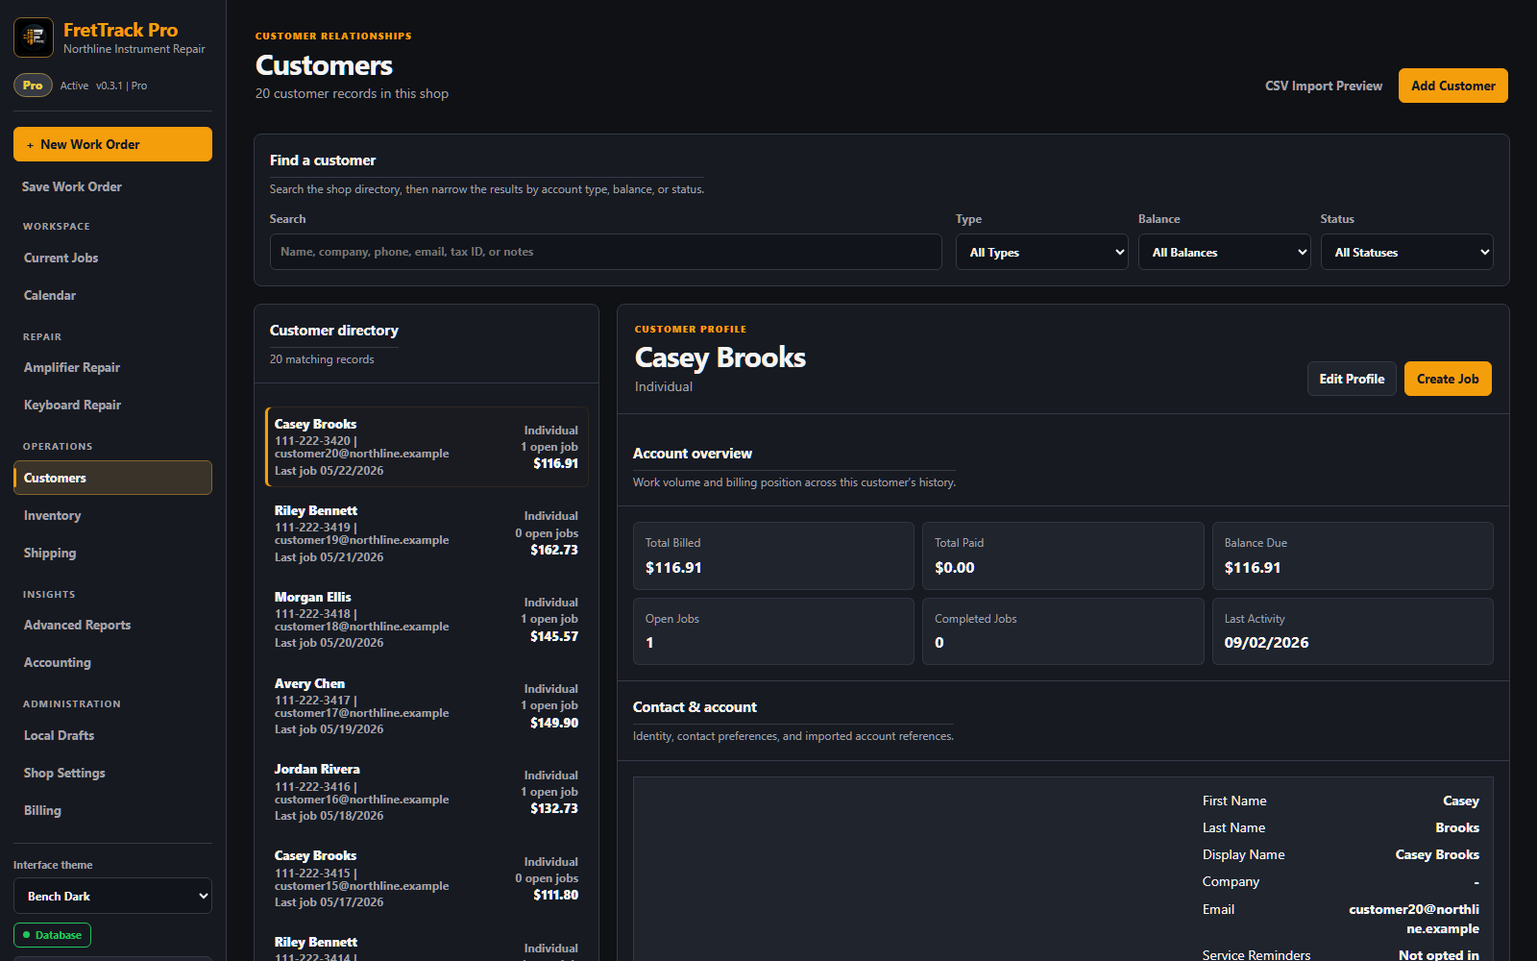Click the Create Job button
This screenshot has height=961, width=1537.
[x=1448, y=379]
